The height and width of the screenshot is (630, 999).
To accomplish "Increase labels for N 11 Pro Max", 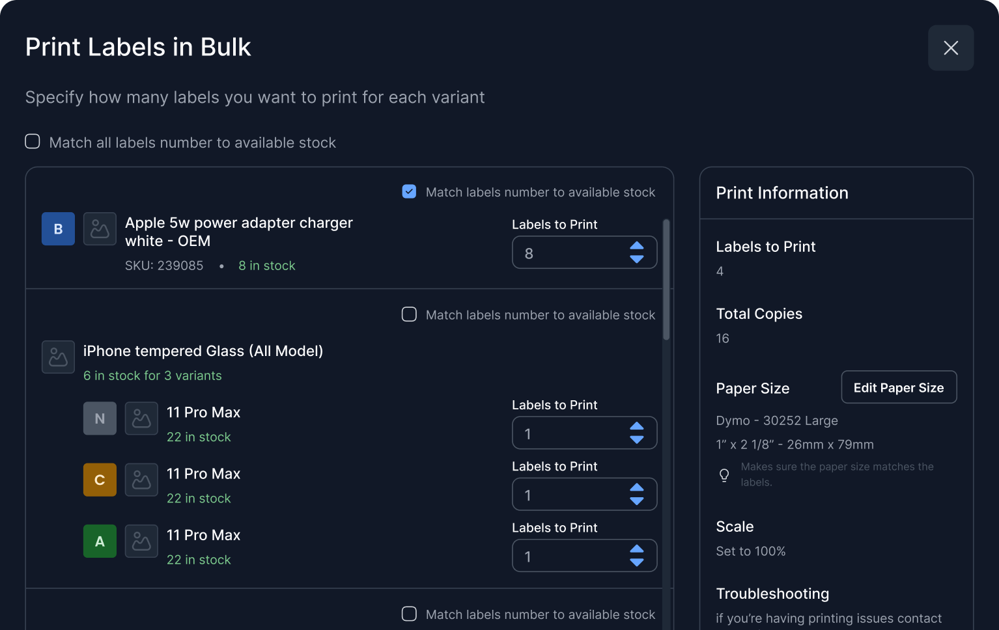I will (637, 426).
